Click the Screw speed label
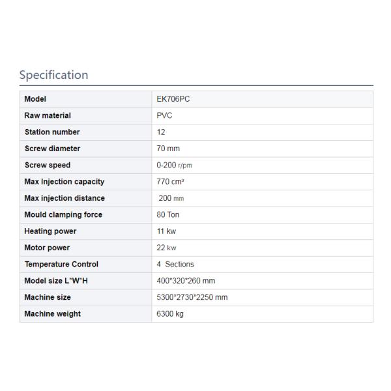The image size is (391, 391). click(47, 165)
